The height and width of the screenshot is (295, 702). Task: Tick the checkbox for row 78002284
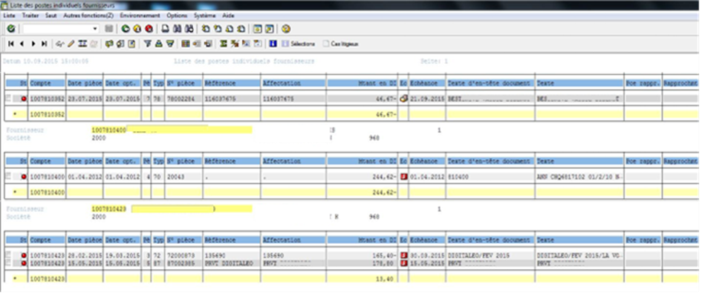(7, 99)
